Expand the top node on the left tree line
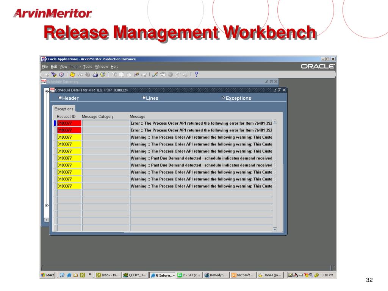 pyautogui.click(x=47, y=92)
